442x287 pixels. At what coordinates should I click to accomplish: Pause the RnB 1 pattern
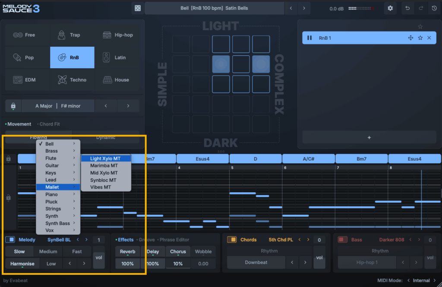(x=309, y=38)
